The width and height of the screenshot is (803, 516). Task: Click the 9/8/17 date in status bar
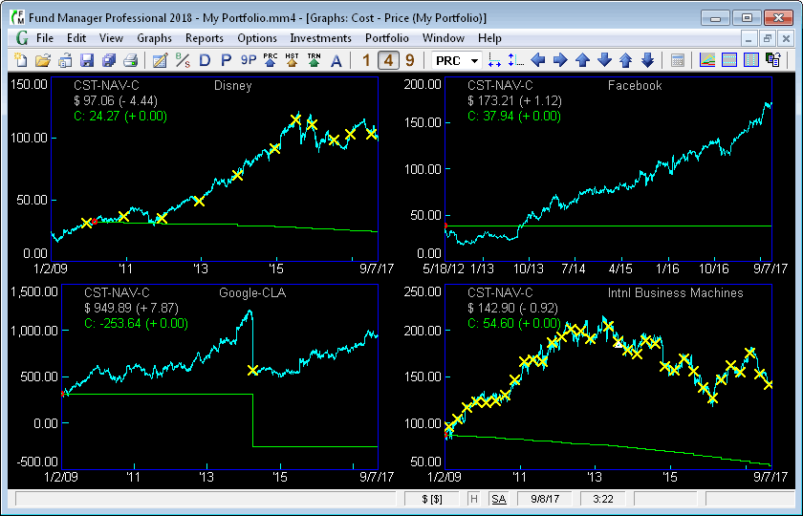point(545,499)
